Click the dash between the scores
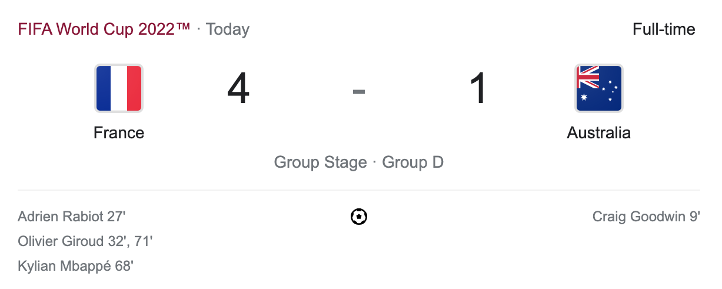This screenshot has height=289, width=722. click(359, 91)
